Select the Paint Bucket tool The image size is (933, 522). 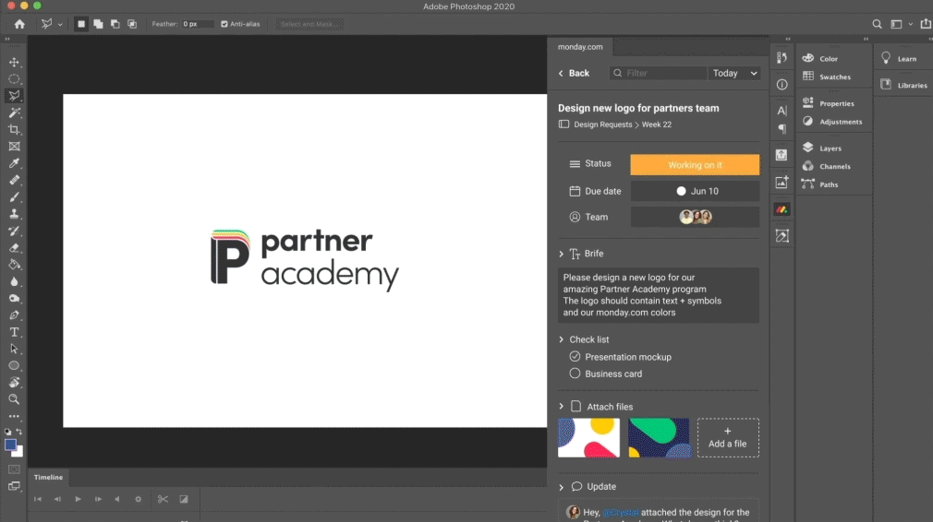point(14,265)
